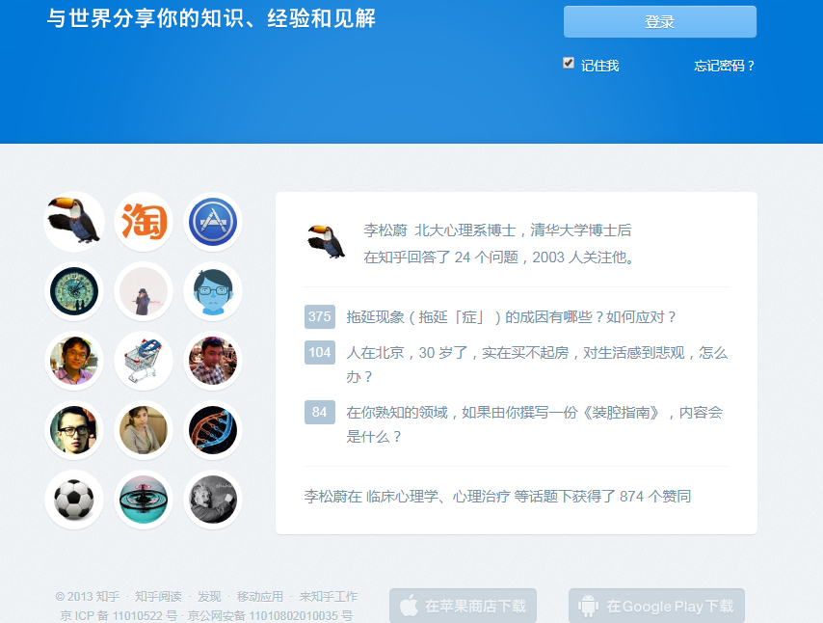Open 移动应用 footer link
This screenshot has height=623, width=823.
coord(260,596)
